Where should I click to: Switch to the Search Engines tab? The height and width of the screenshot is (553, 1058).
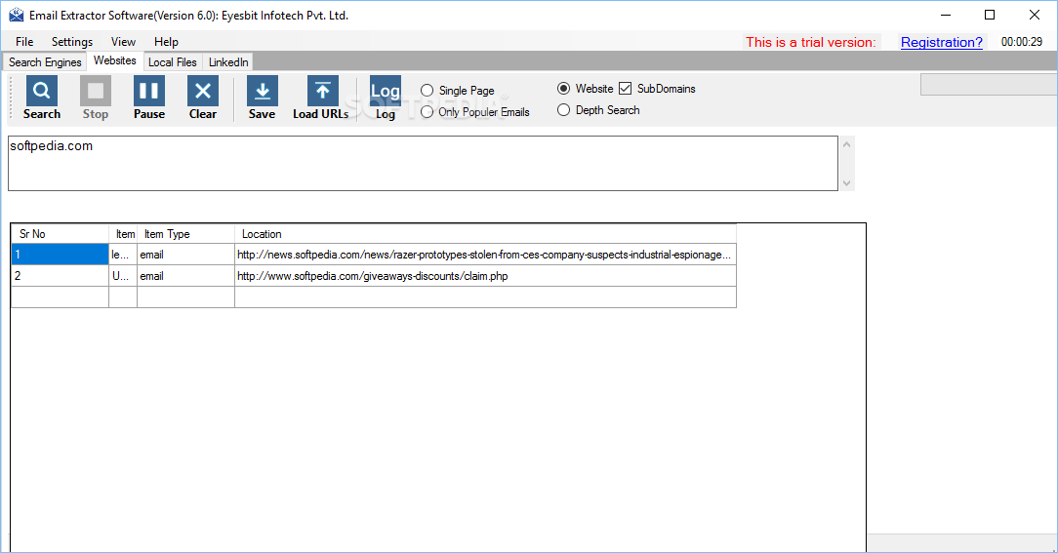[45, 62]
